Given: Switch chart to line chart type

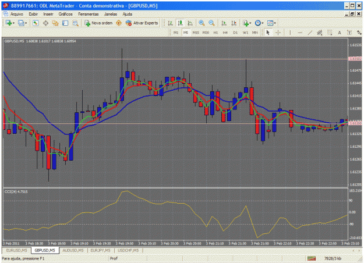Looking at the screenshot, I should click(190, 23).
